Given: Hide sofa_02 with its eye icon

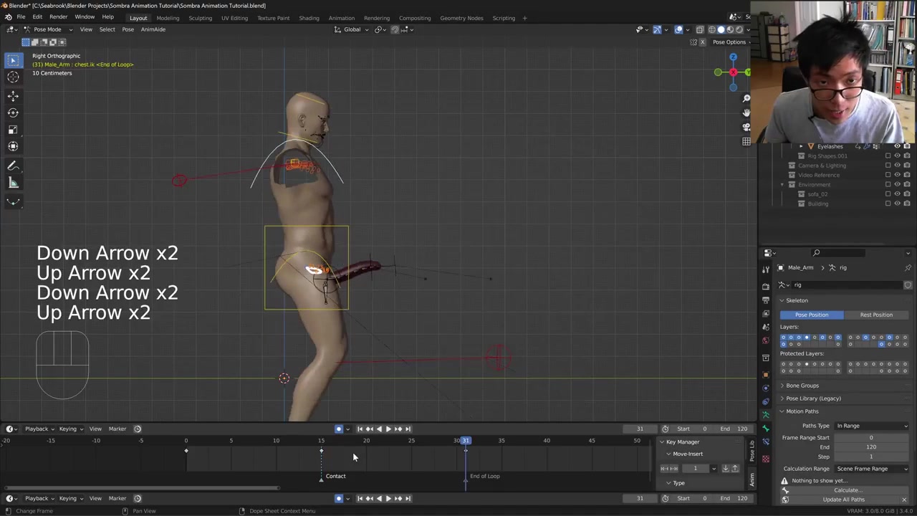Looking at the screenshot, I should coord(897,194).
